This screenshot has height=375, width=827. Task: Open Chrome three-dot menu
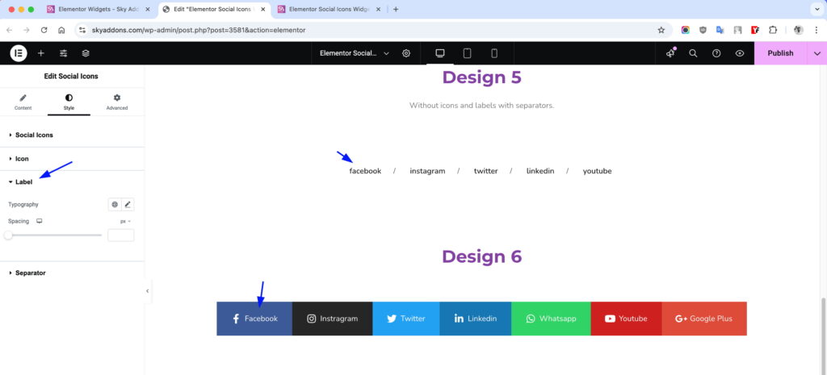pos(816,30)
